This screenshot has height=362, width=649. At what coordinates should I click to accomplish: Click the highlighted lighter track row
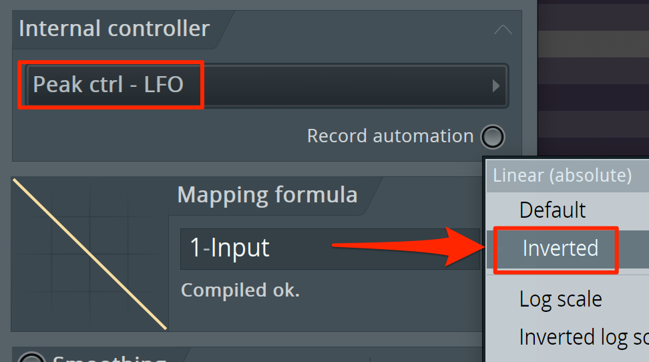pyautogui.click(x=593, y=44)
